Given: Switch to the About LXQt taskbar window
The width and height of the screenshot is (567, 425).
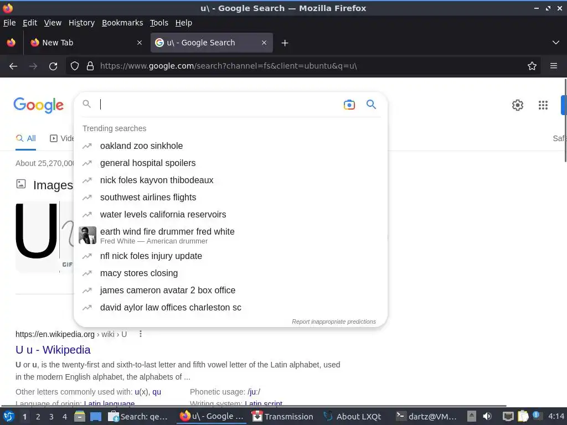Looking at the screenshot, I should tap(352, 417).
